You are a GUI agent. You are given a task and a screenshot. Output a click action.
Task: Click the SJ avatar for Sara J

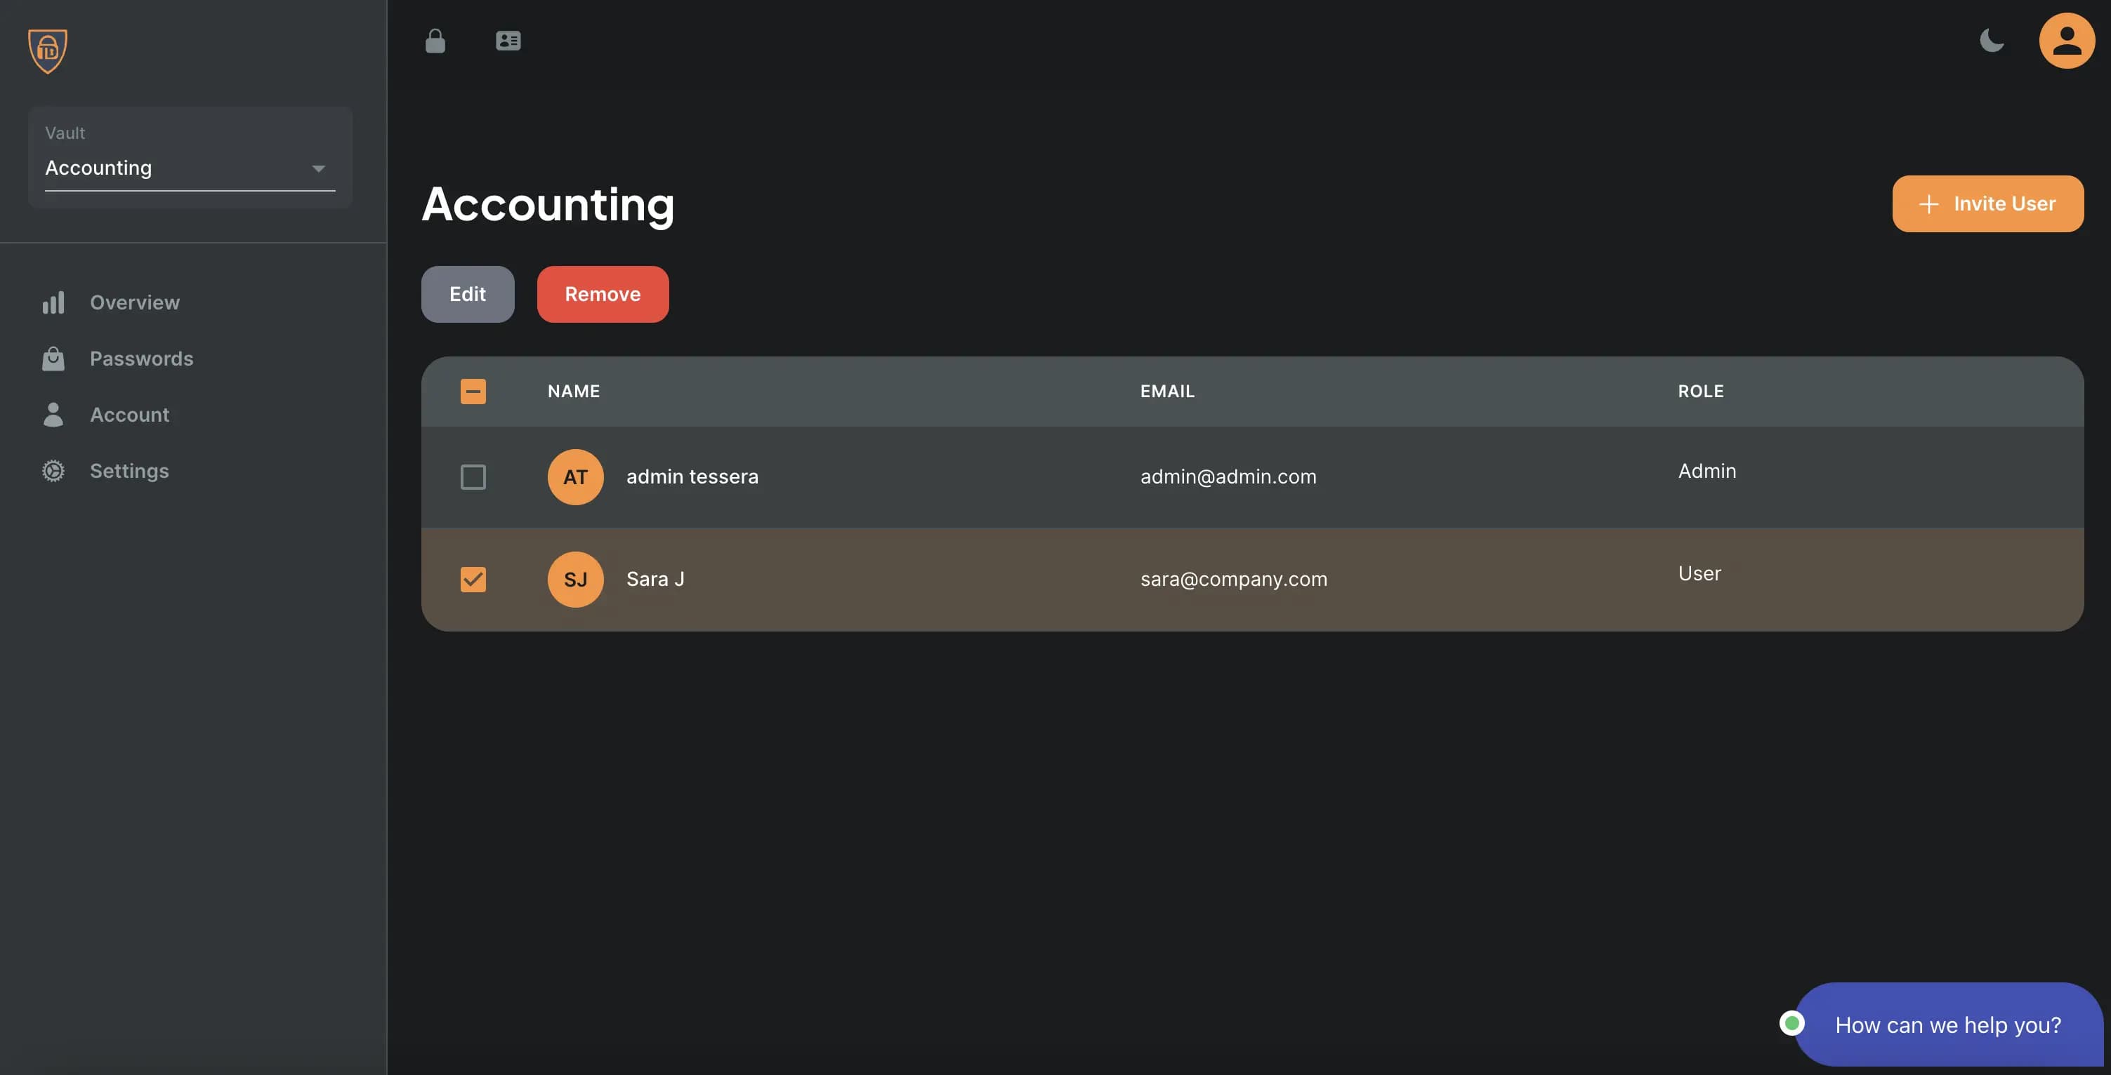(575, 579)
